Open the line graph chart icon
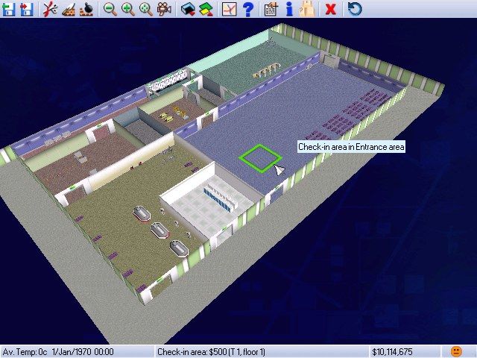The height and width of the screenshot is (358, 477). tap(230, 9)
